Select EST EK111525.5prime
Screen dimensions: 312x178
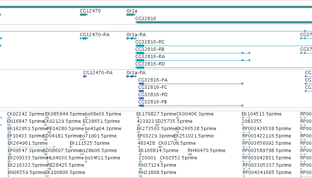(89, 144)
